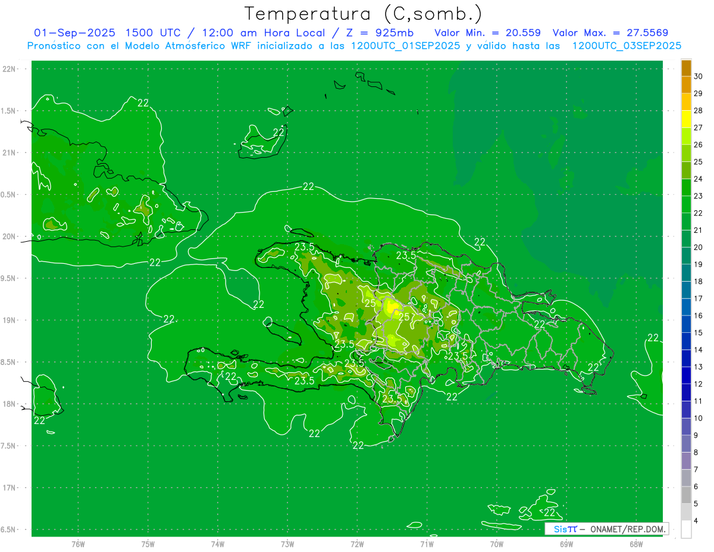This screenshot has height=552, width=714.
Task: Select the date text "01-Sep-2025"
Action: [74, 33]
